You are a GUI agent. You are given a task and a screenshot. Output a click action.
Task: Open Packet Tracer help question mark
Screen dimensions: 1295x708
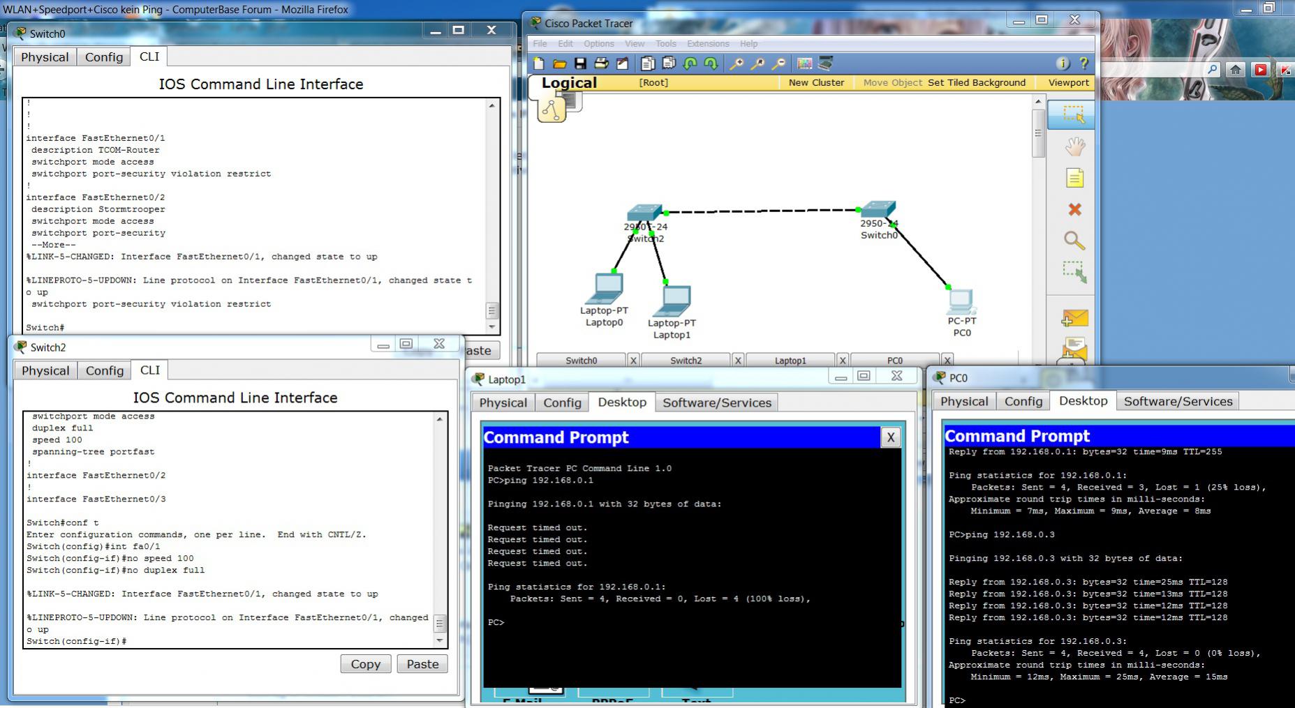1083,63
